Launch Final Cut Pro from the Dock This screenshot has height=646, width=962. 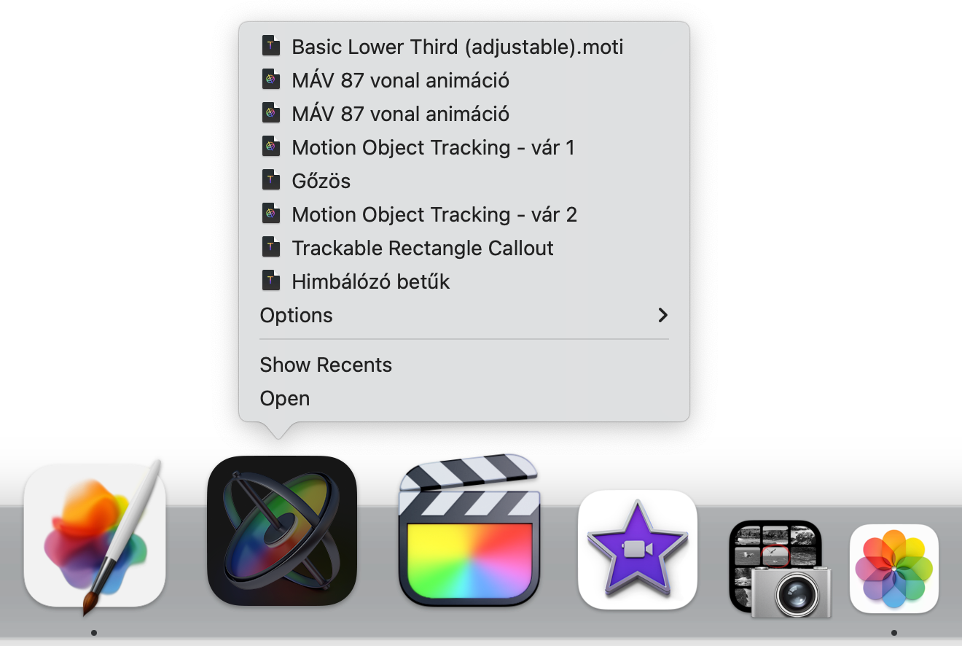[x=469, y=530]
